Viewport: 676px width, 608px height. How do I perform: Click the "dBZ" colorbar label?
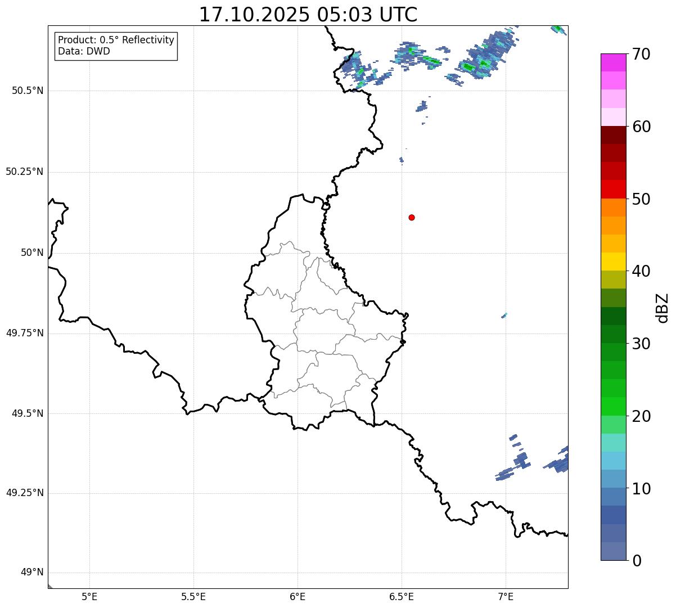click(663, 308)
